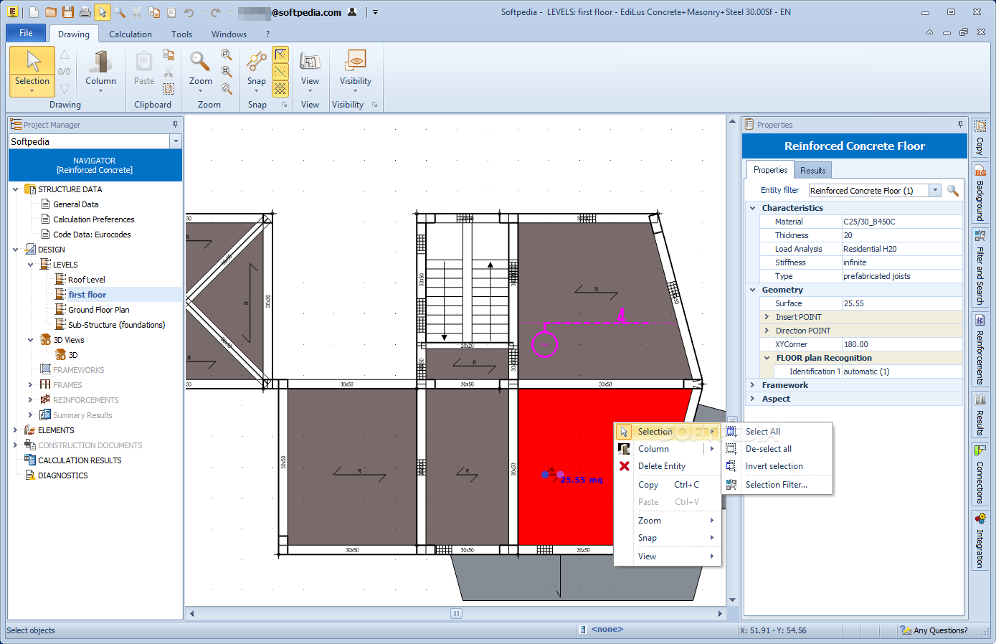Click the magnifier icon in the quick access toolbar
Screen dimensions: 996x644
point(120,12)
